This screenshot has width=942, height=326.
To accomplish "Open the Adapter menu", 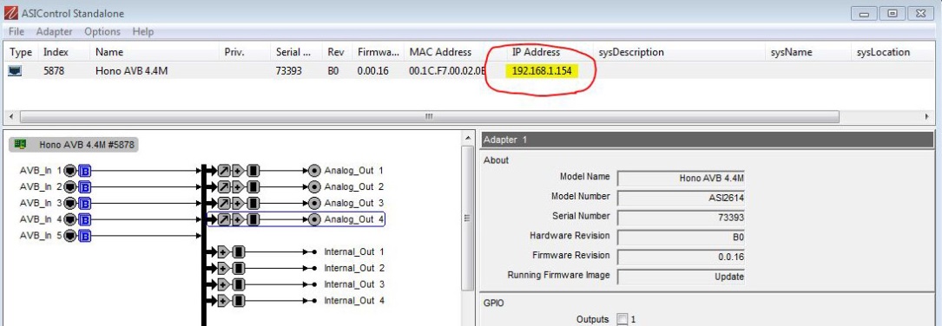I will [54, 31].
